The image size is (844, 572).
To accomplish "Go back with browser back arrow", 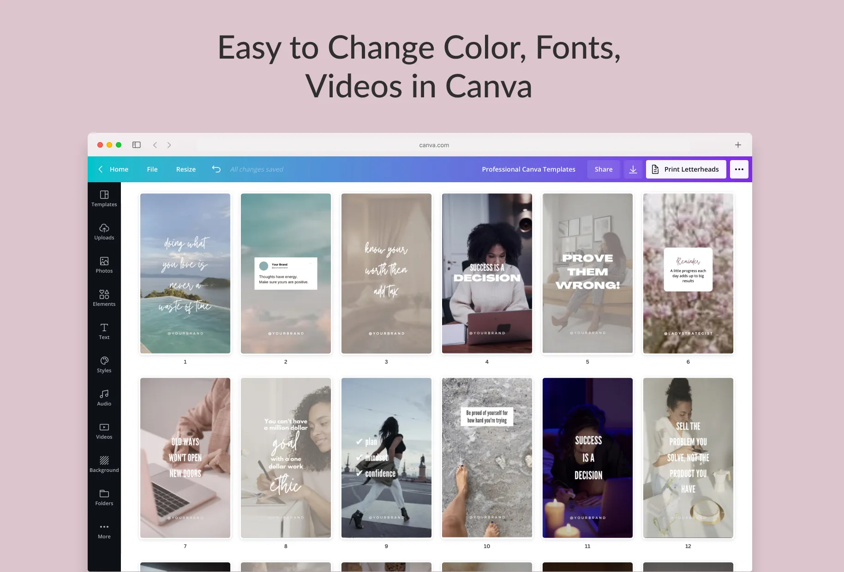I will tap(155, 145).
